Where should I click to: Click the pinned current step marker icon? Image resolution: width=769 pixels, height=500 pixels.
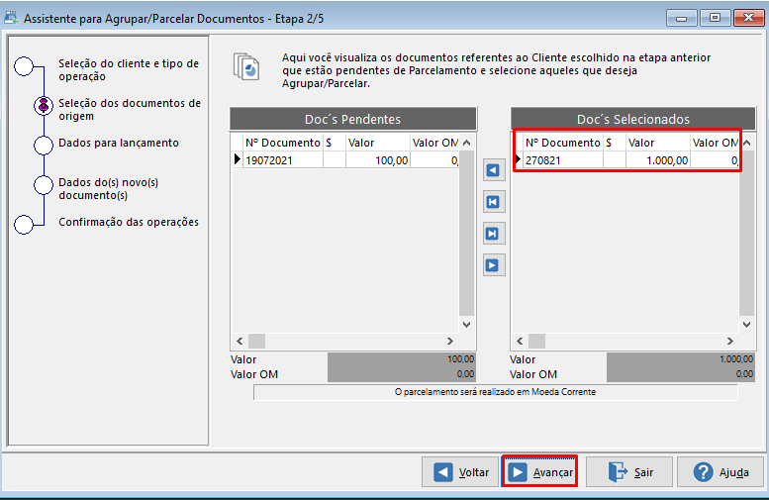[44, 105]
